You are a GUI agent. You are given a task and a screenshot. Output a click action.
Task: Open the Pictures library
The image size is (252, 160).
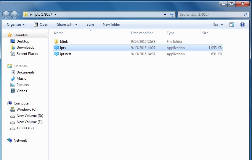(23, 85)
